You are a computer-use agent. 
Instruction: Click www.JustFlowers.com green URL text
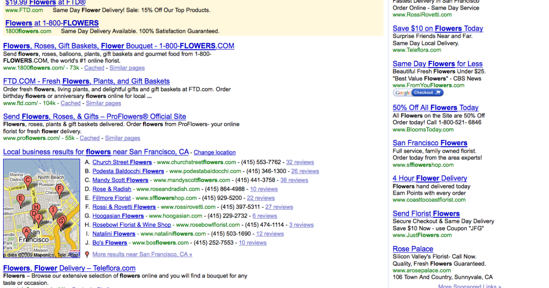[x=422, y=235]
